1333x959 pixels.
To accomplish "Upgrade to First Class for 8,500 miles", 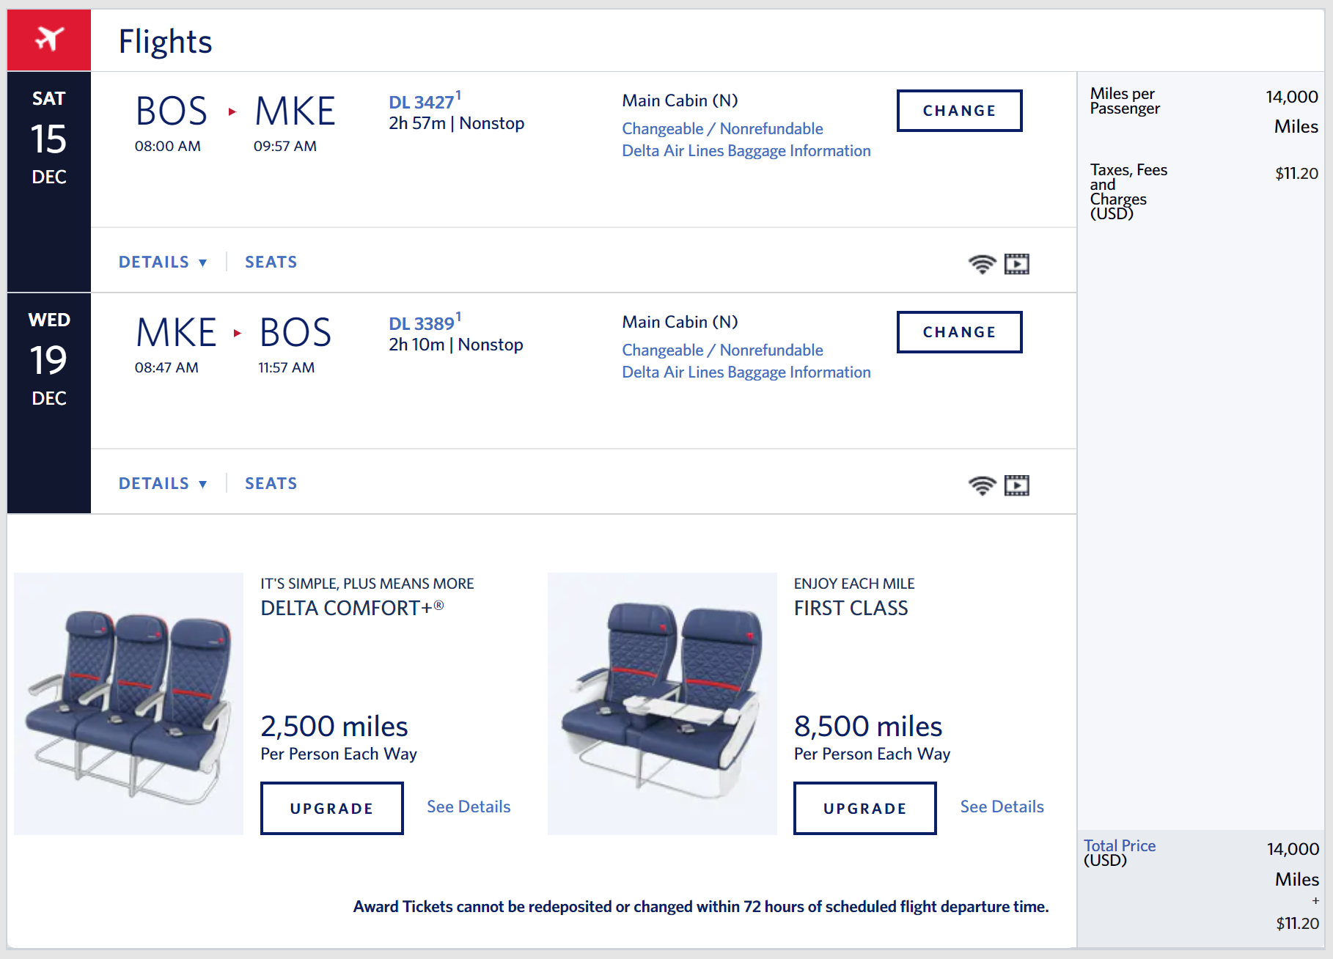I will [x=864, y=808].
